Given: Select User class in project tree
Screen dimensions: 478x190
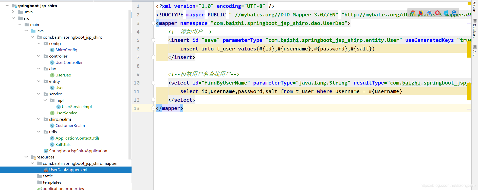Looking at the screenshot, I should tap(60, 88).
